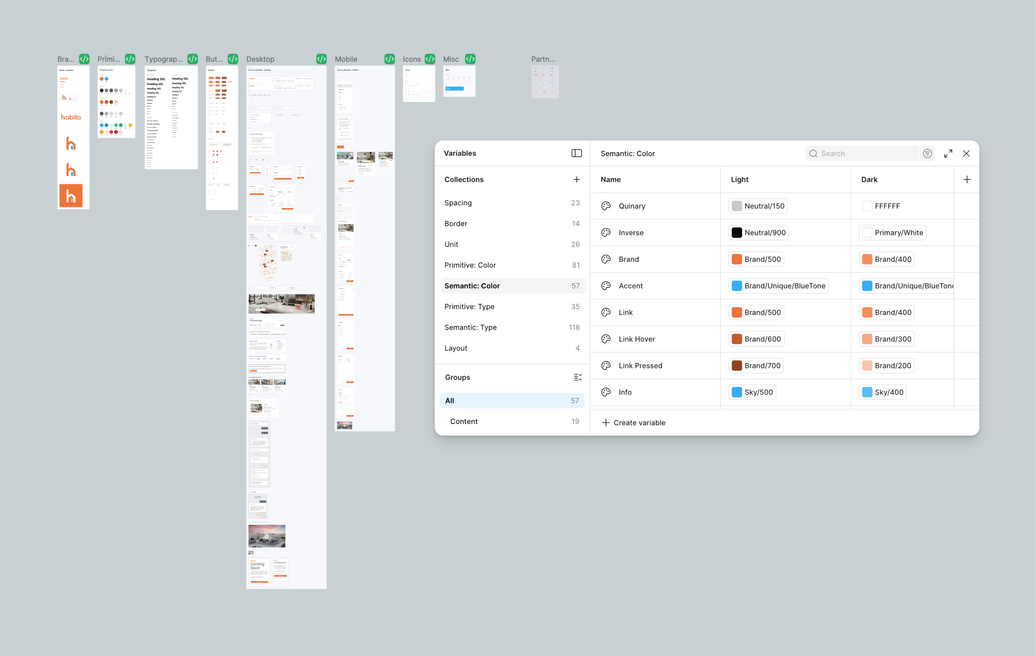Open the filter icon beside Search
The width and height of the screenshot is (1036, 656).
927,153
